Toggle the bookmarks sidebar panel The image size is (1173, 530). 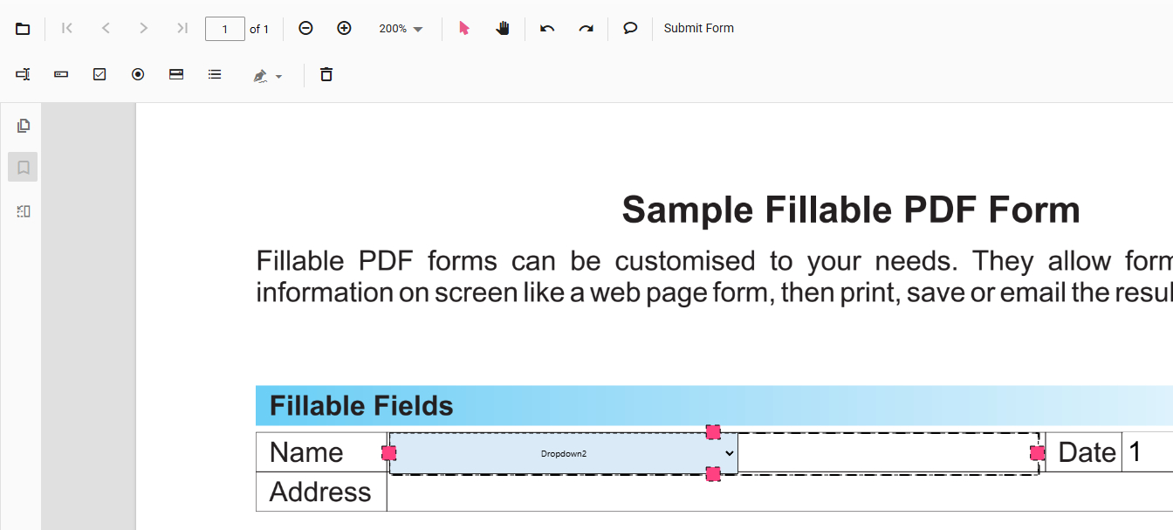(x=24, y=167)
